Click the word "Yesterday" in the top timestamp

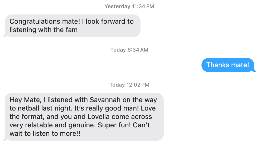click(x=117, y=6)
